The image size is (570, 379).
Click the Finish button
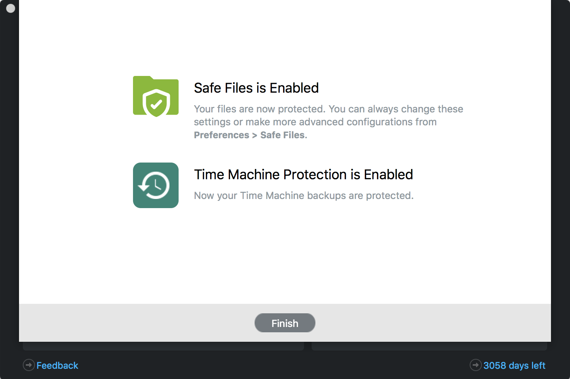pyautogui.click(x=285, y=323)
